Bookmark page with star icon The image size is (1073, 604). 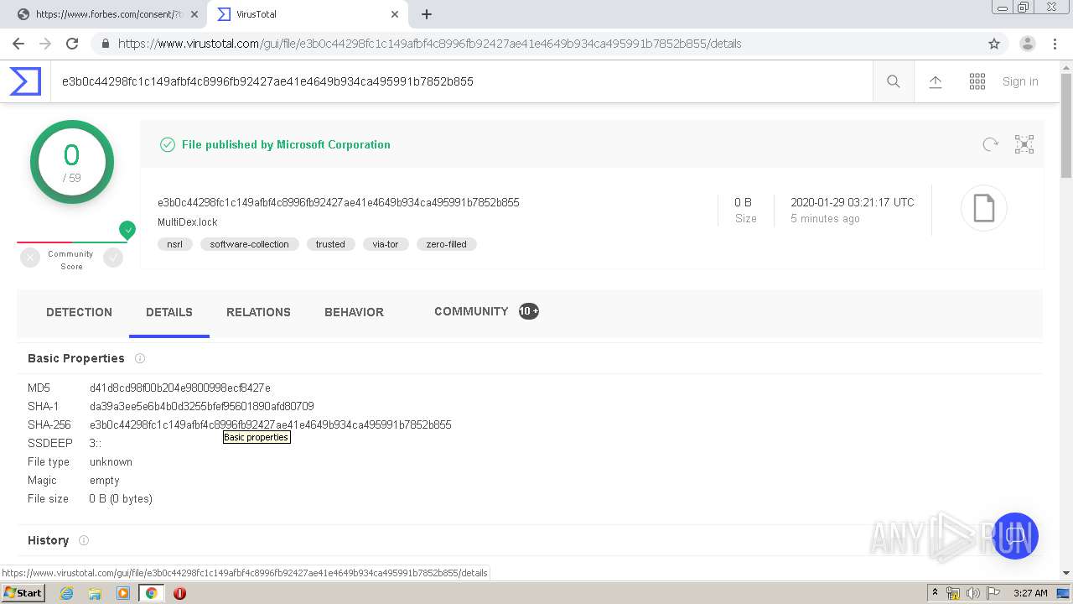click(994, 44)
